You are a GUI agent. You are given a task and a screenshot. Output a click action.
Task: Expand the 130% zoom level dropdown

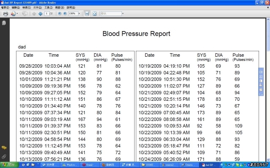point(80,14)
